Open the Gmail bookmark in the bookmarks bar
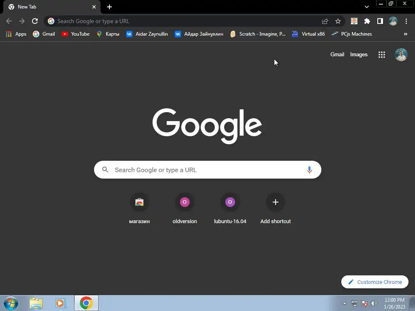415x311 pixels. pyautogui.click(x=44, y=34)
